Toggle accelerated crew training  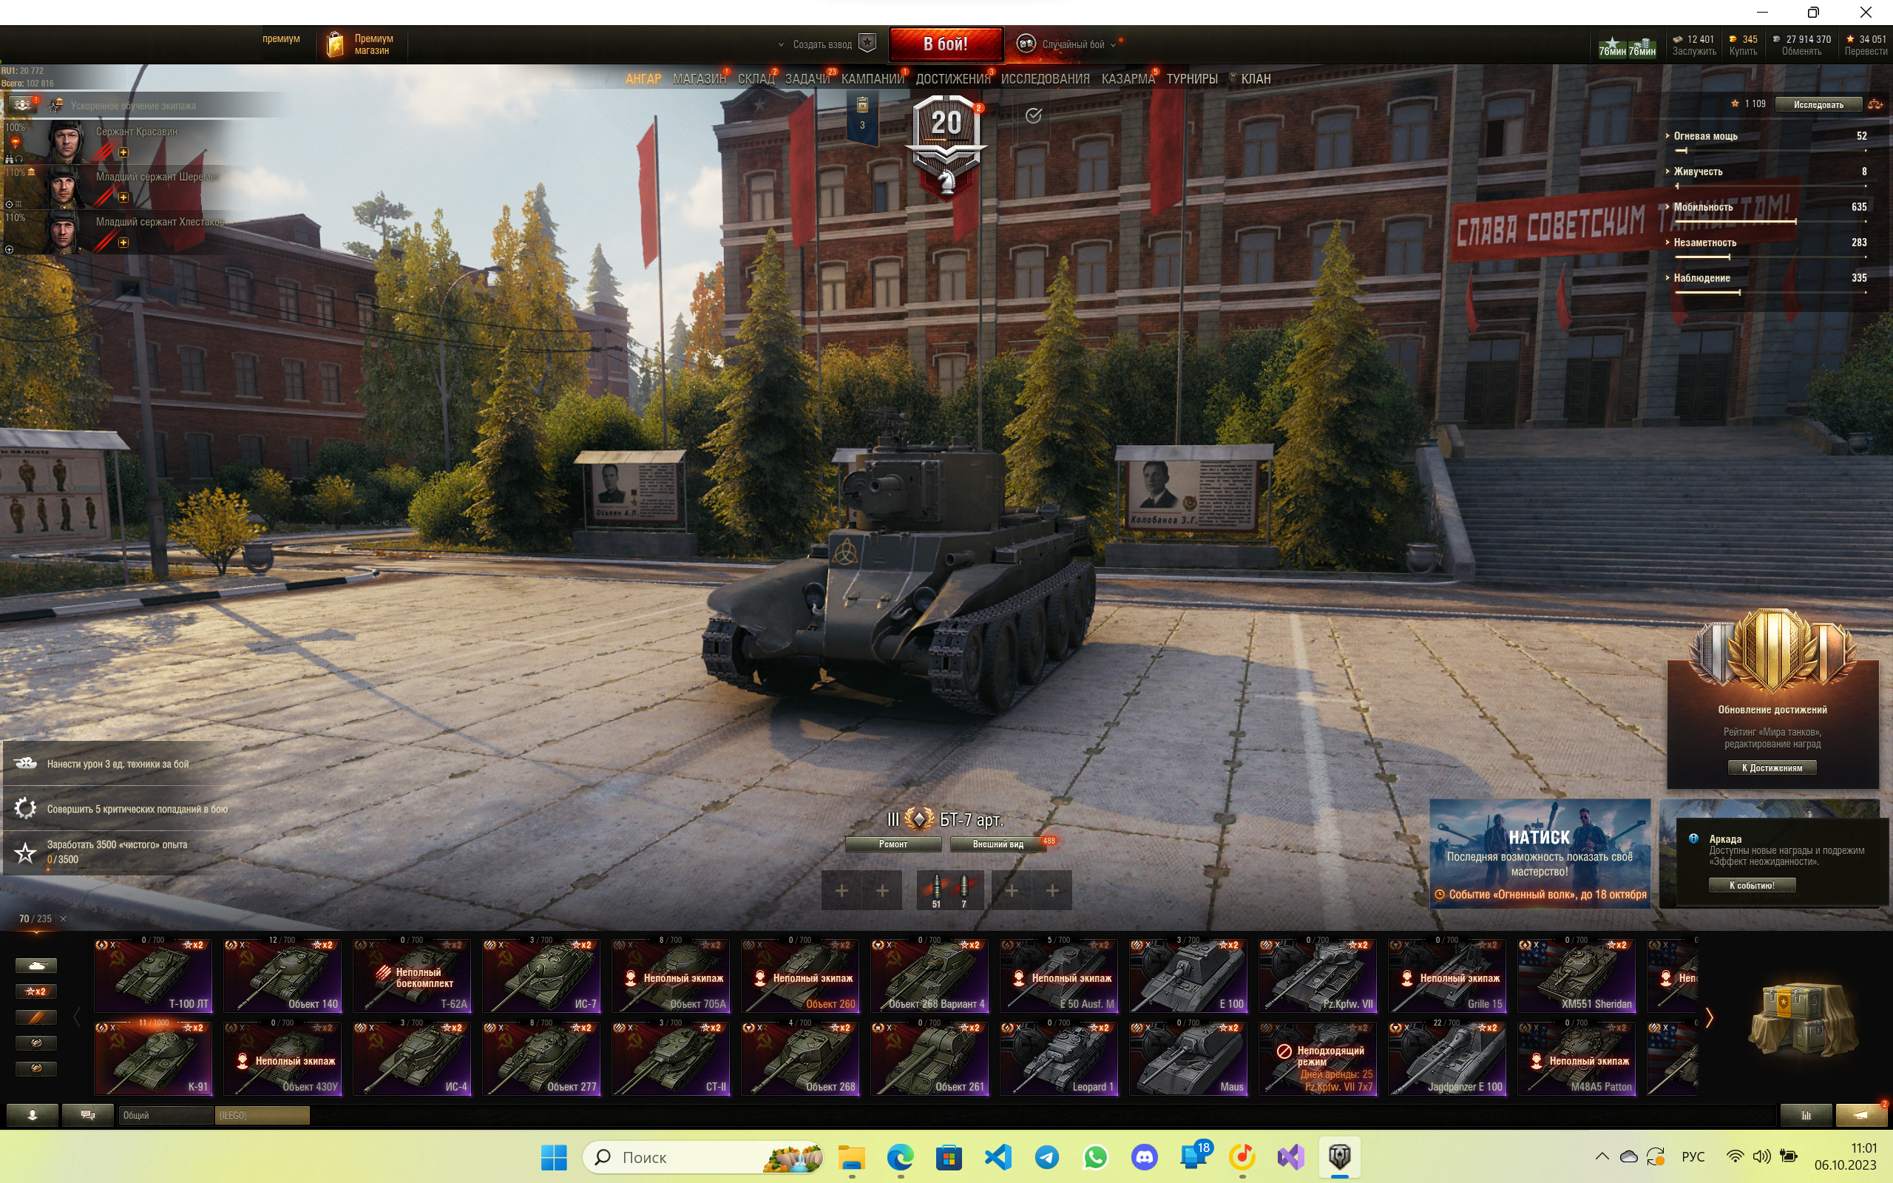point(56,105)
